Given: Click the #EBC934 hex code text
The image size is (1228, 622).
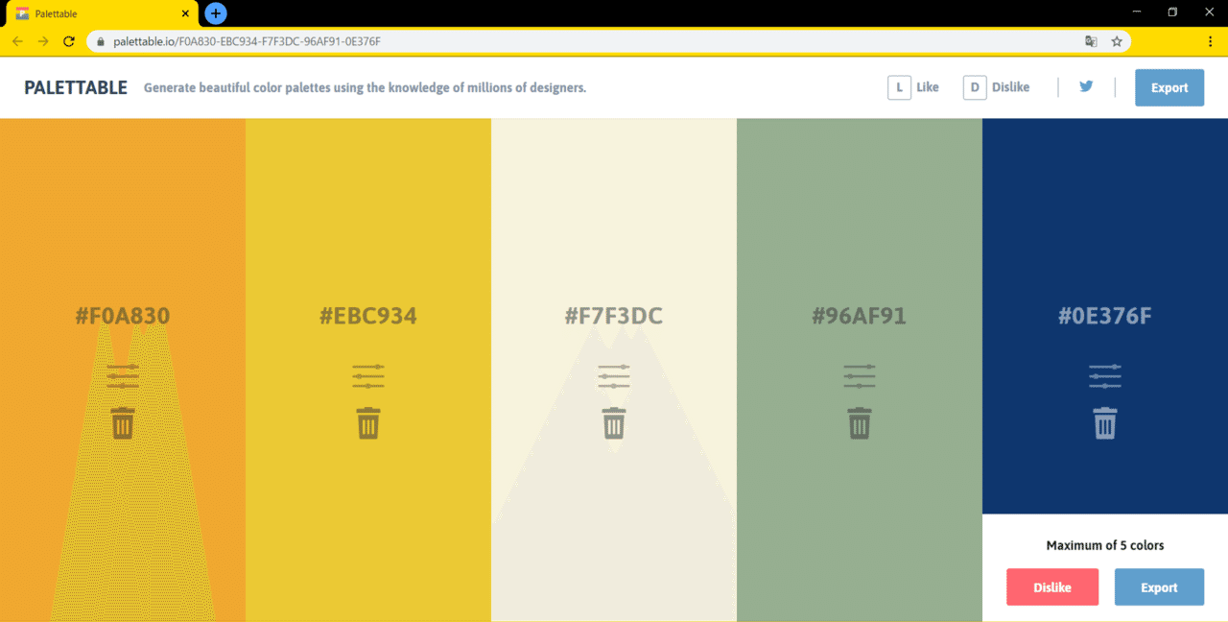Looking at the screenshot, I should coord(368,316).
